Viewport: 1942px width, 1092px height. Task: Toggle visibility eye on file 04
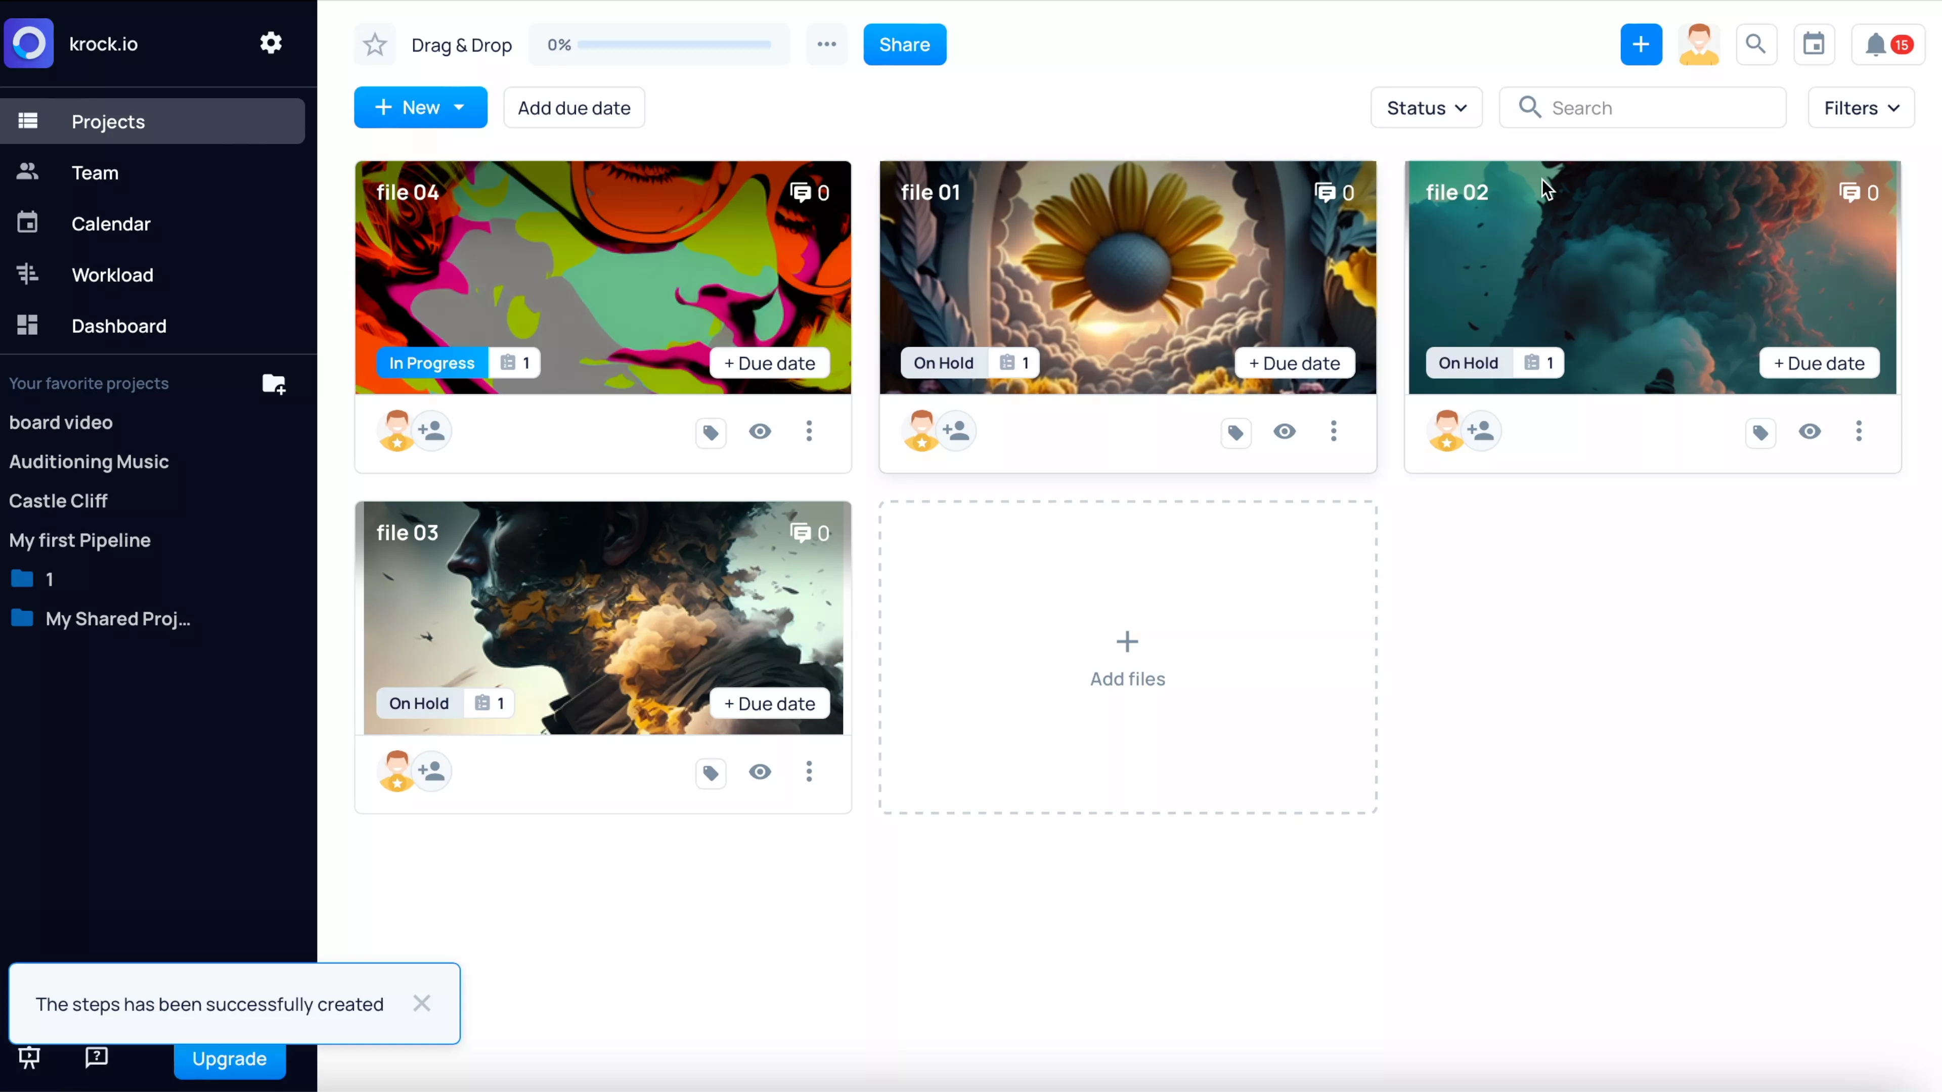[x=760, y=431]
